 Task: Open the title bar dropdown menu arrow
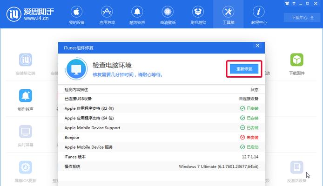pos(294,4)
